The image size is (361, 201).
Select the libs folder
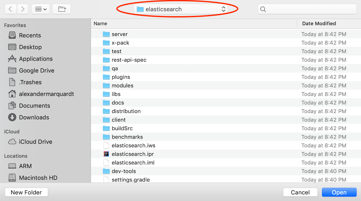[226, 94]
